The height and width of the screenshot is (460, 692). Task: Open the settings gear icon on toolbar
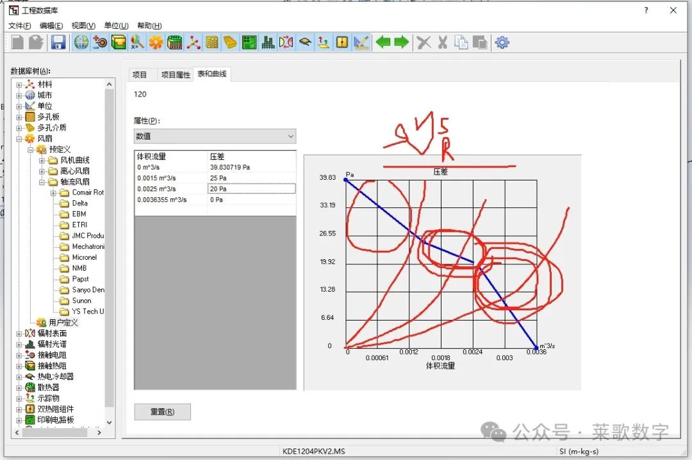(x=502, y=42)
